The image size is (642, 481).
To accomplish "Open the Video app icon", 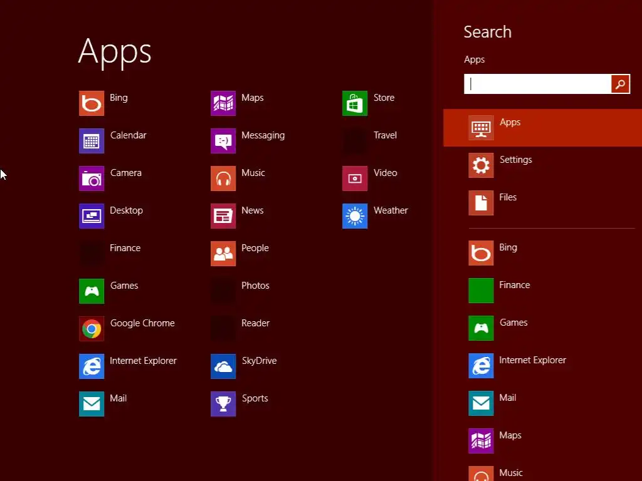I will (x=355, y=178).
